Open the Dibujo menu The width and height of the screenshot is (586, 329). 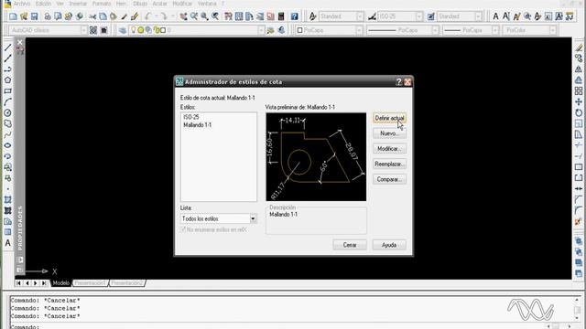140,4
